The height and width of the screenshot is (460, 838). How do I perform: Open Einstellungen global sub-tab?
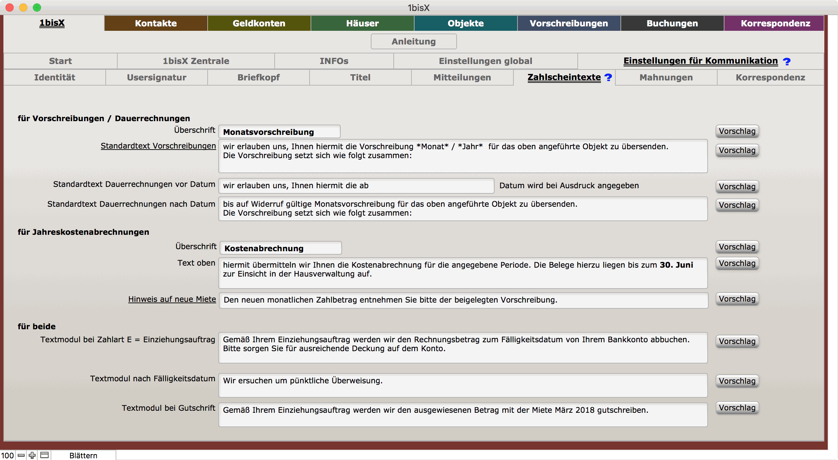pos(486,61)
